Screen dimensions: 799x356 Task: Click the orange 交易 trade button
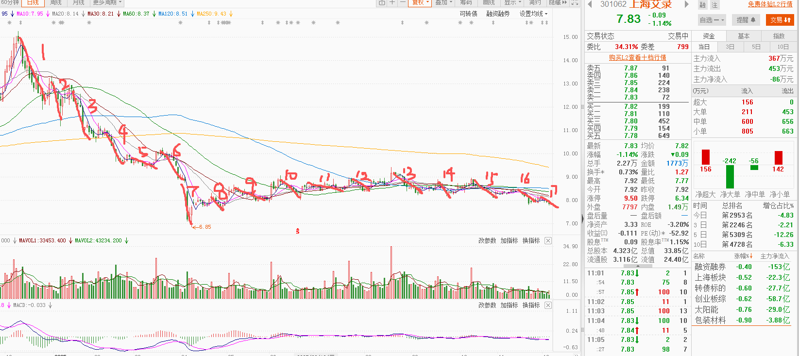coord(780,20)
